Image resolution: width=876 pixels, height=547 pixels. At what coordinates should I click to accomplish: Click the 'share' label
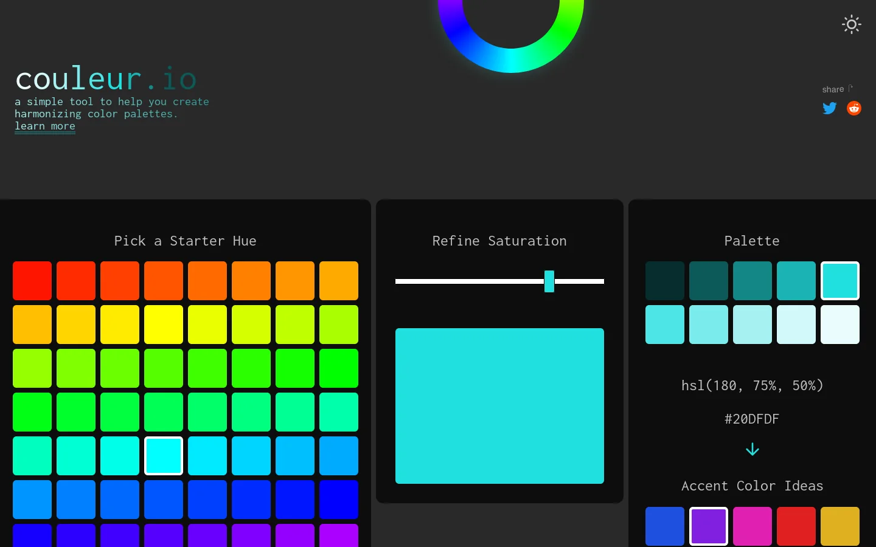click(833, 89)
